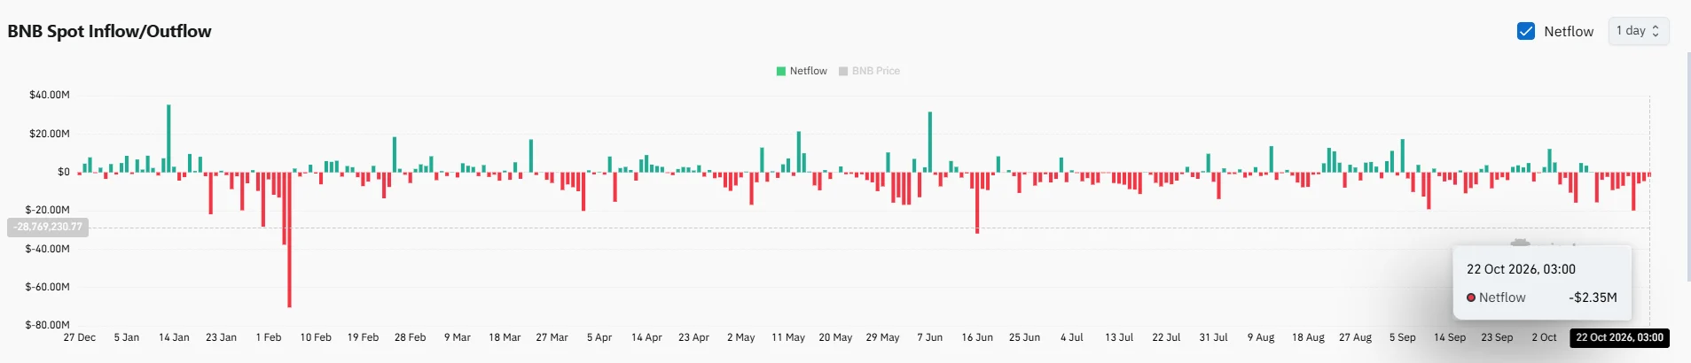Click the 14 Jan x-axis label
Screen dimensions: 1691x363
click(x=174, y=337)
